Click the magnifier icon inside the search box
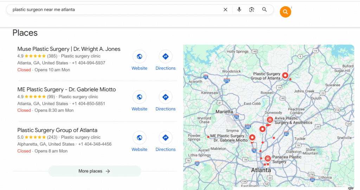 pos(264,9)
